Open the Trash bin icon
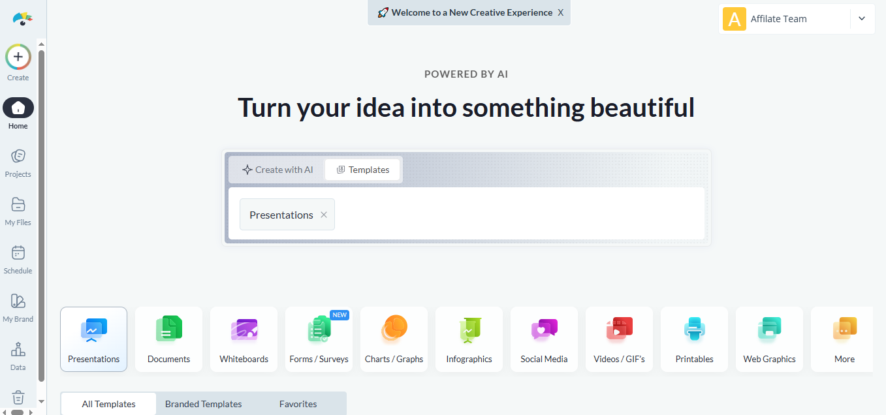 pos(18,397)
